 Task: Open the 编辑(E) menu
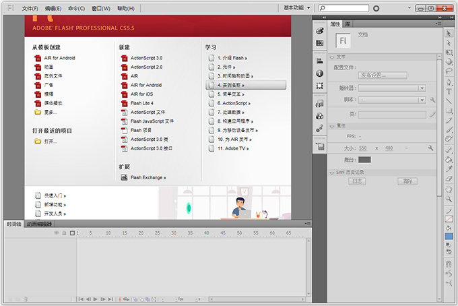click(53, 9)
